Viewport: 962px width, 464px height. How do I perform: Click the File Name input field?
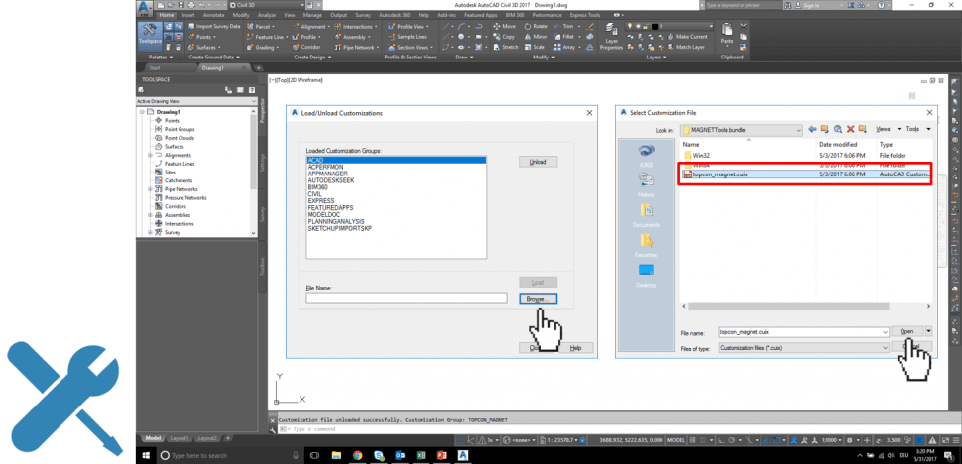tap(406, 298)
